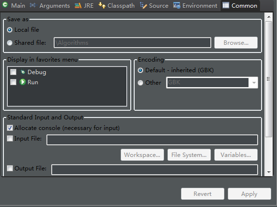Click the Arguments tab's variables icon
This screenshot has width=277, height=207.
pos(32,5)
